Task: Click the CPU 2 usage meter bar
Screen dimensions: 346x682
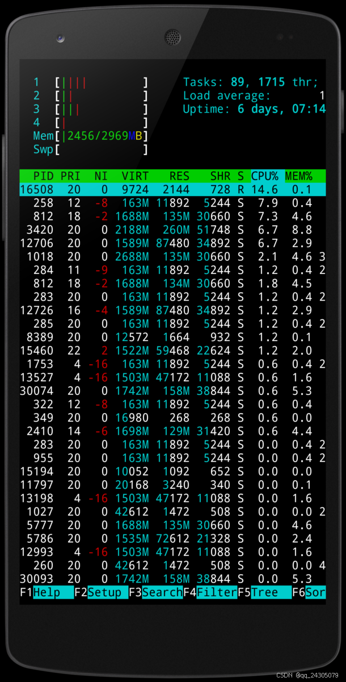Action: tap(102, 95)
